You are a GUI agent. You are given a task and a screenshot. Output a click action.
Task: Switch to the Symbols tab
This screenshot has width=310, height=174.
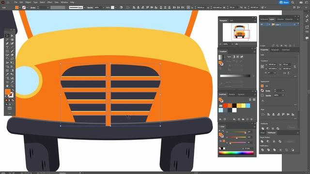click(x=241, y=95)
